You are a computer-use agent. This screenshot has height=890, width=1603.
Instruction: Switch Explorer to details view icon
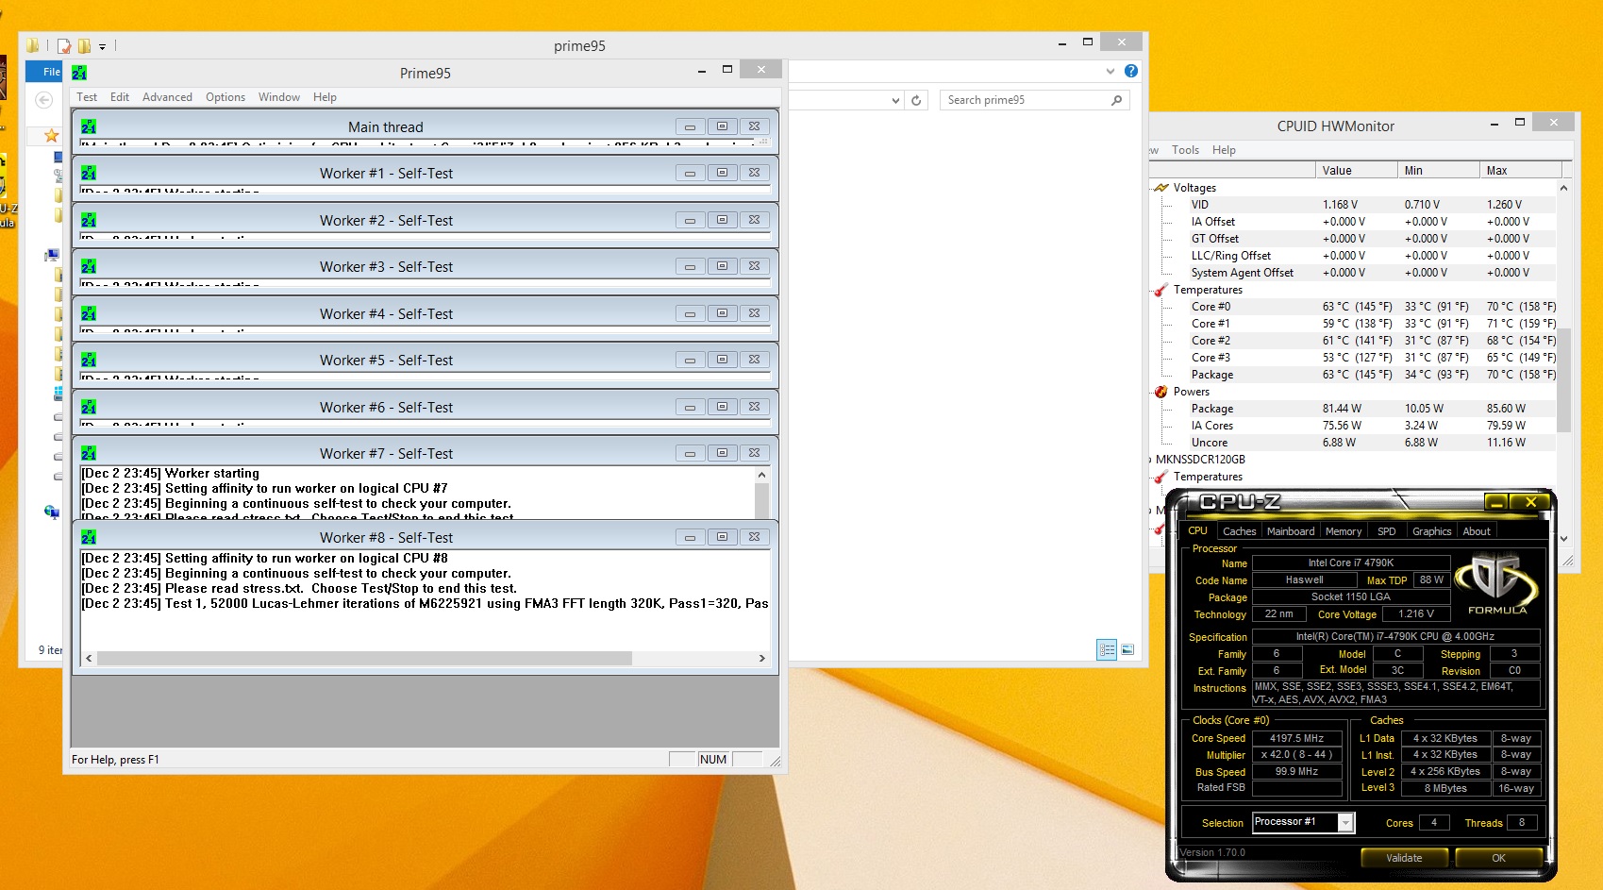pos(1107,649)
